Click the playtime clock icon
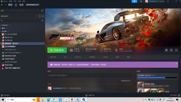The width and height of the screenshot is (181, 102). tap(101, 50)
